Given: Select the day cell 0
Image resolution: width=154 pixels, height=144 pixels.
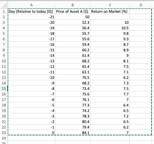Looking at the screenshot, I should [x=32, y=133].
